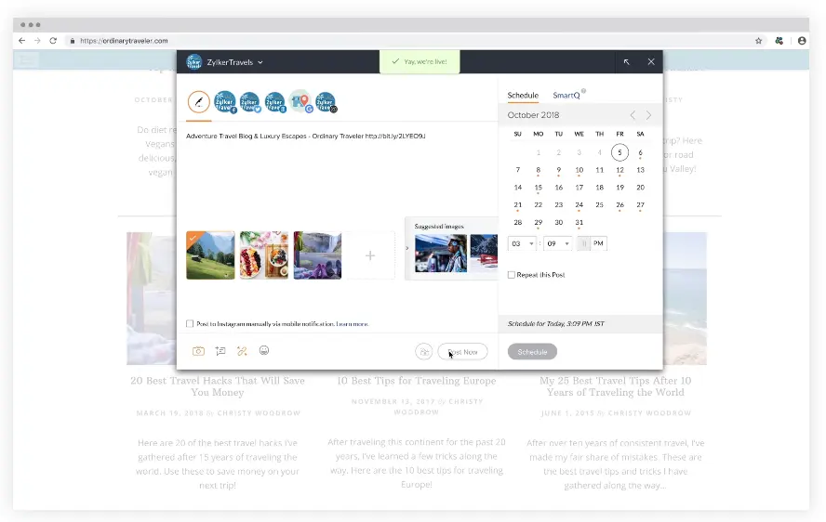Click the link shortener icon in the bottom toolbar

click(x=242, y=351)
